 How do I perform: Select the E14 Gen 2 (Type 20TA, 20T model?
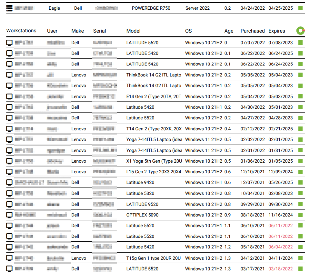[x=154, y=96]
